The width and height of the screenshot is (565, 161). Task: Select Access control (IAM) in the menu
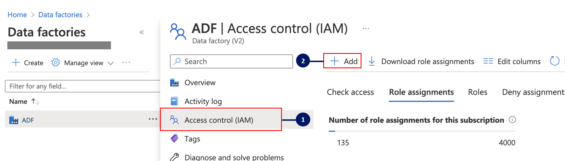[x=219, y=120]
